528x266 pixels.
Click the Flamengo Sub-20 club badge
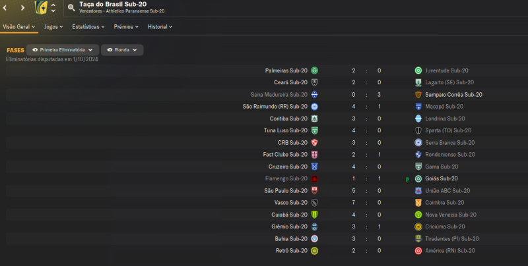tap(315, 178)
